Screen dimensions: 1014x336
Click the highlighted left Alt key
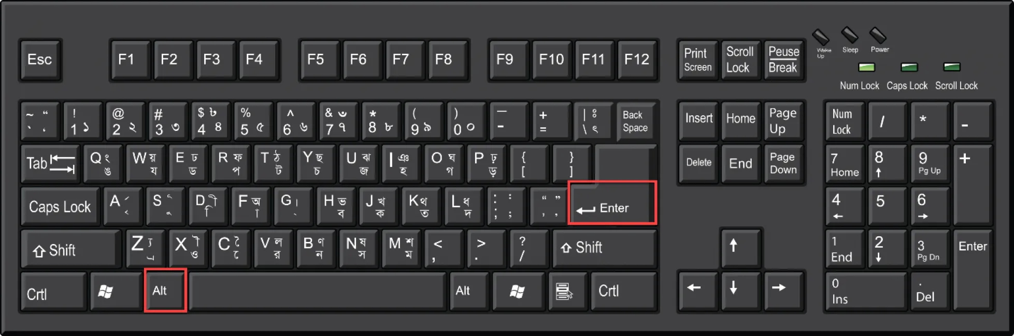click(165, 291)
